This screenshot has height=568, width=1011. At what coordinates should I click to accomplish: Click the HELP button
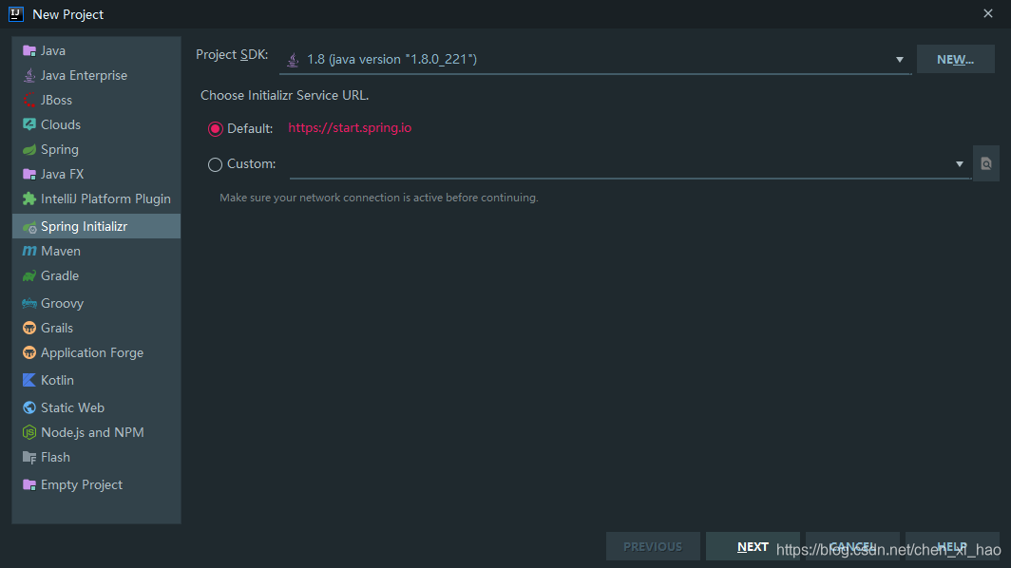click(x=952, y=547)
